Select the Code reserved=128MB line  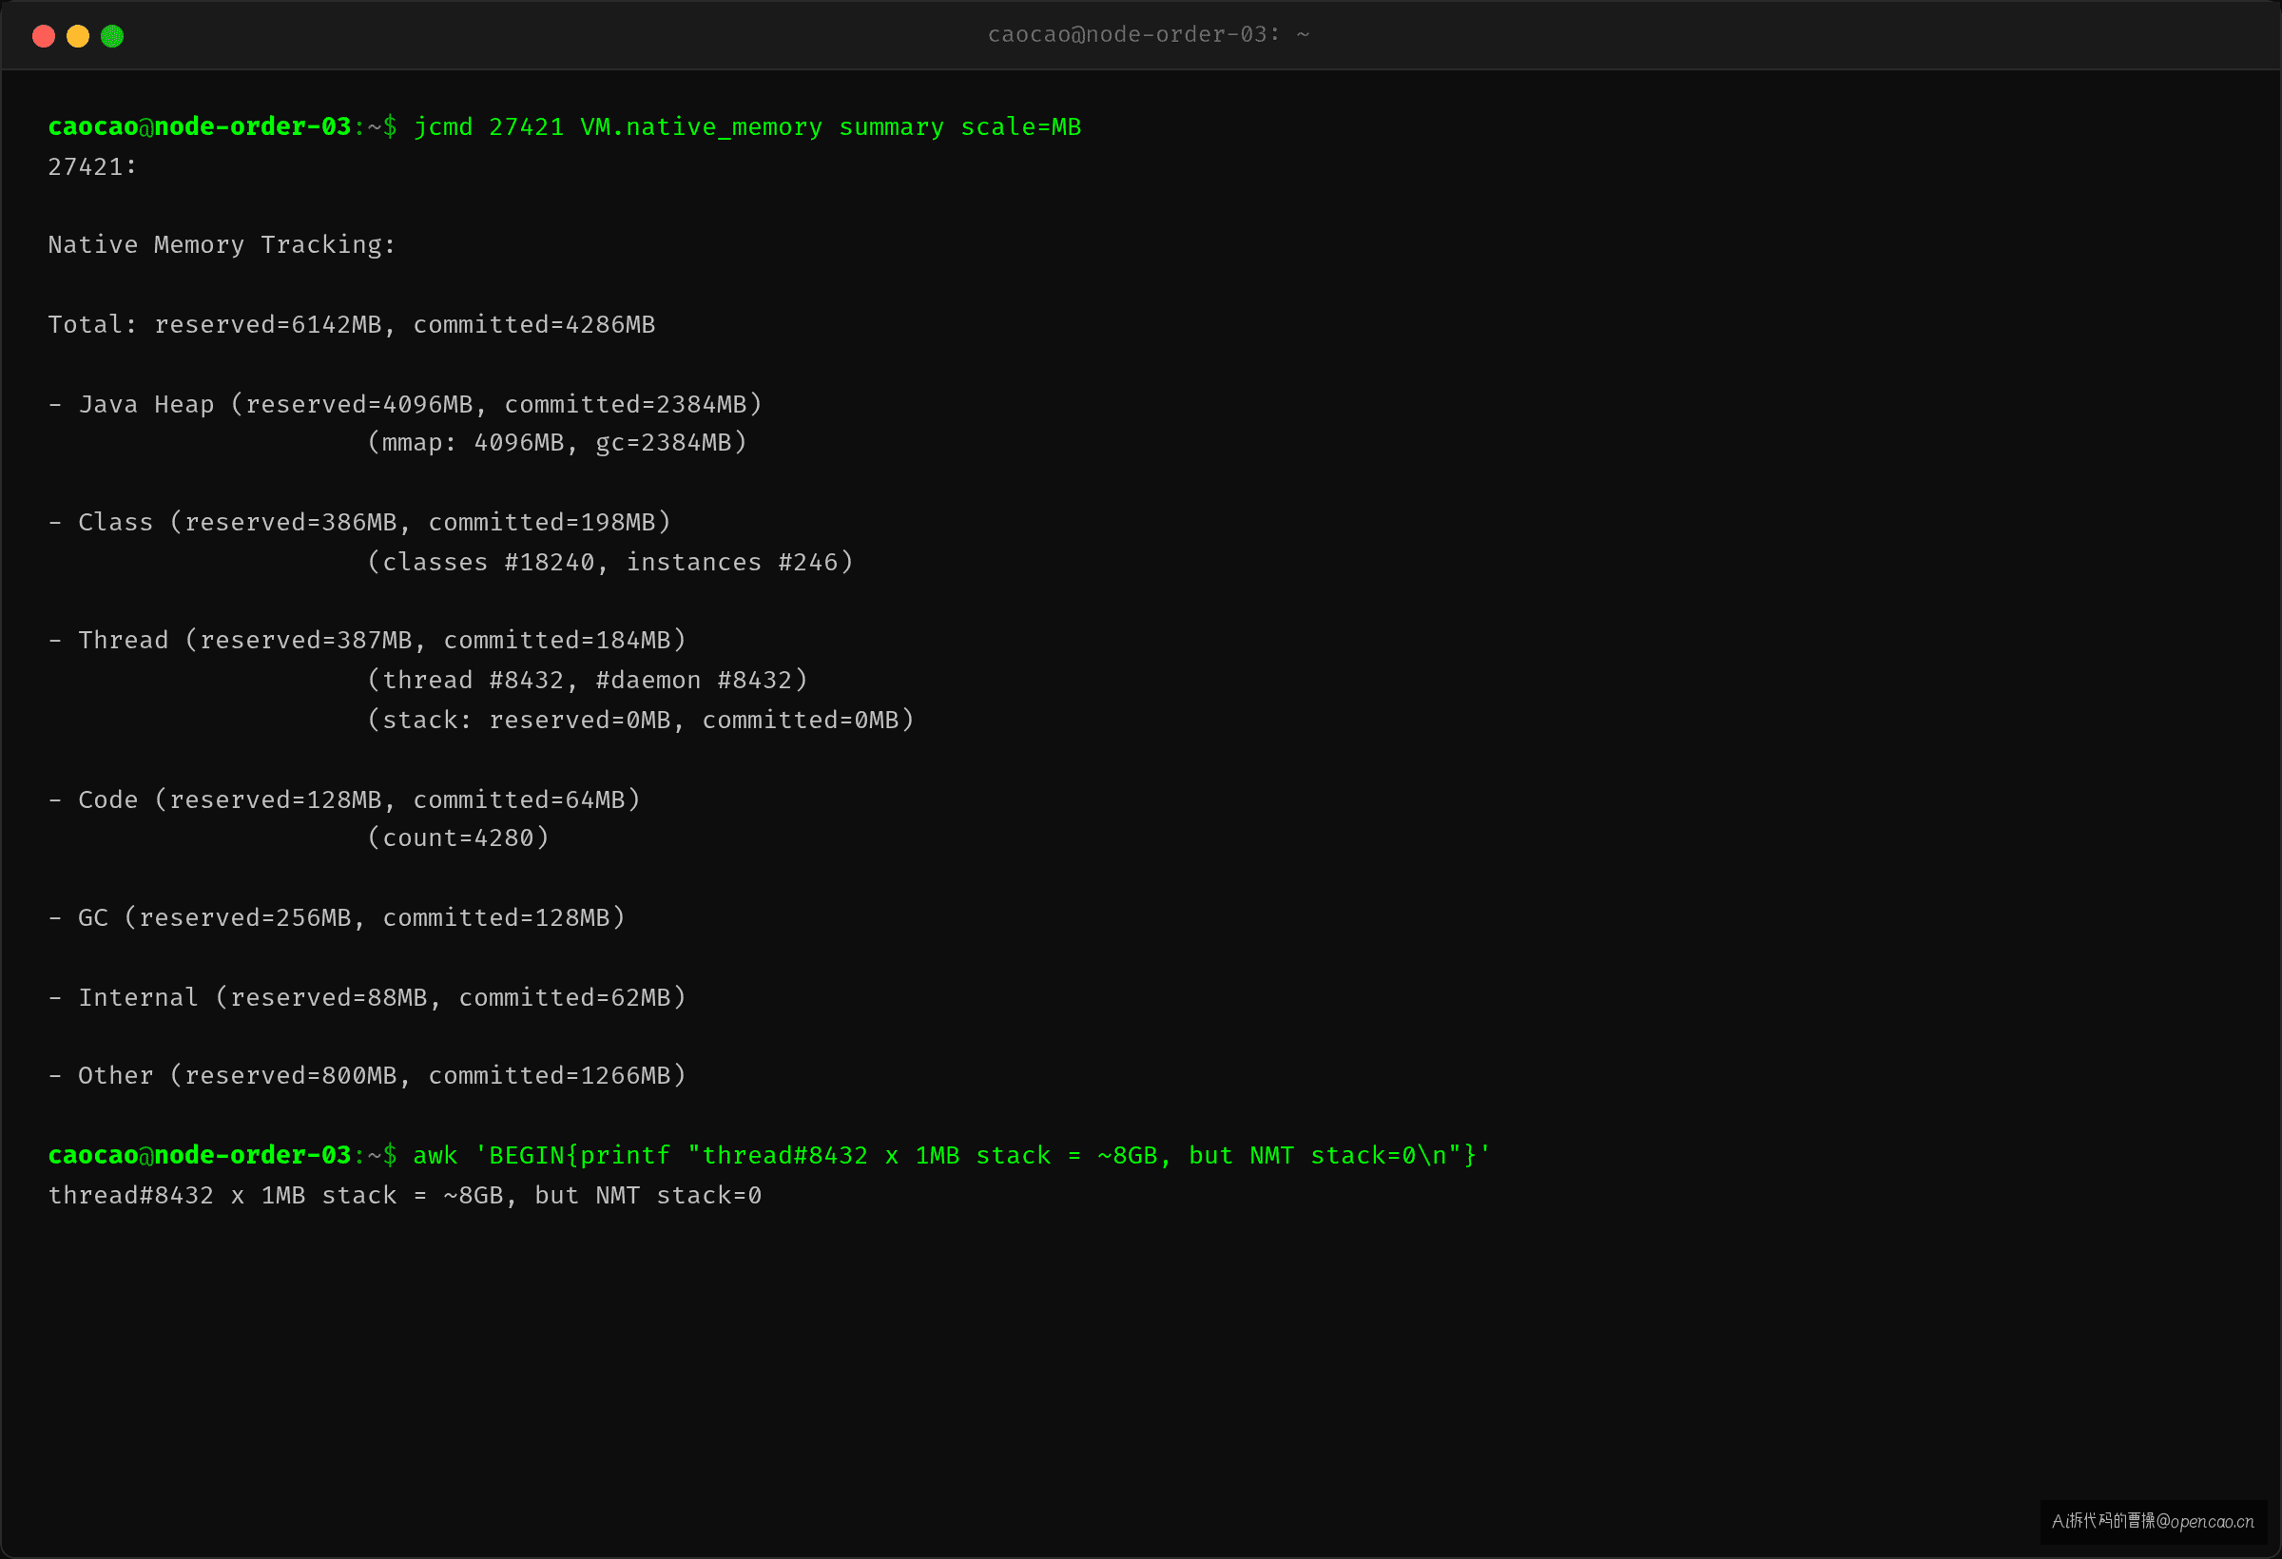pos(343,799)
